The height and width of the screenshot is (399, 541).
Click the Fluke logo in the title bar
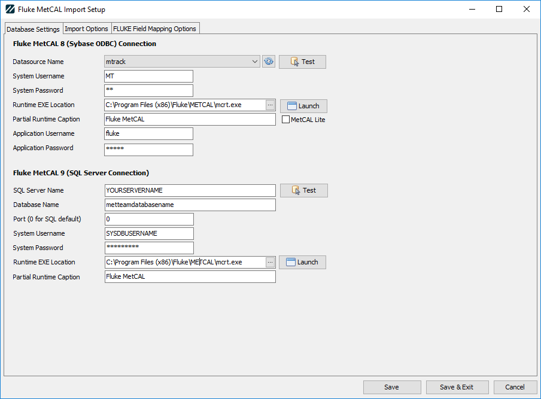[10, 9]
